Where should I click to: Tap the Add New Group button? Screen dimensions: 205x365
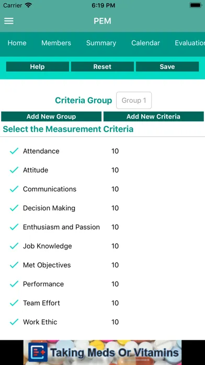(51, 116)
